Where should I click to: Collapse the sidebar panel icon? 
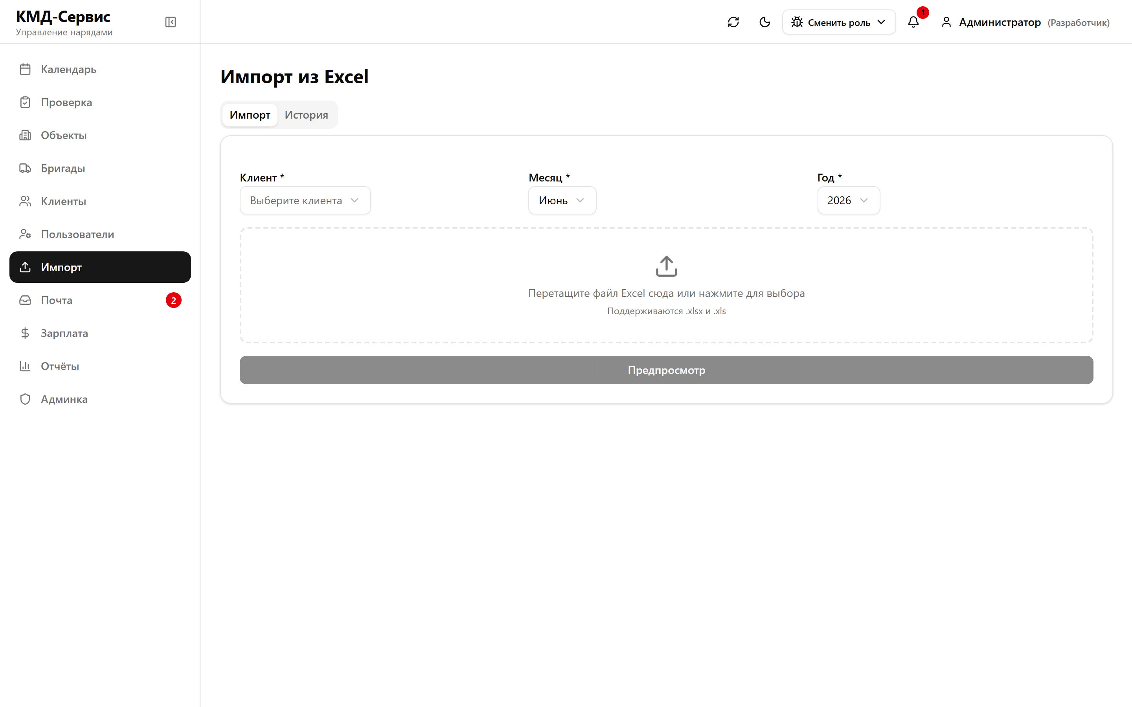pos(170,22)
